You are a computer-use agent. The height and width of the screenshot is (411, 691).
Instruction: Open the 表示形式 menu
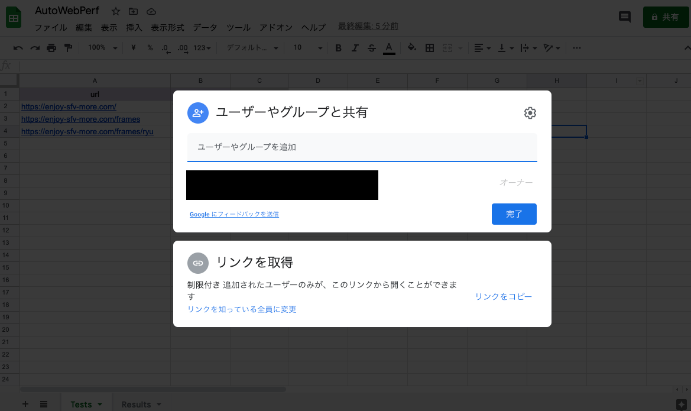tap(167, 27)
